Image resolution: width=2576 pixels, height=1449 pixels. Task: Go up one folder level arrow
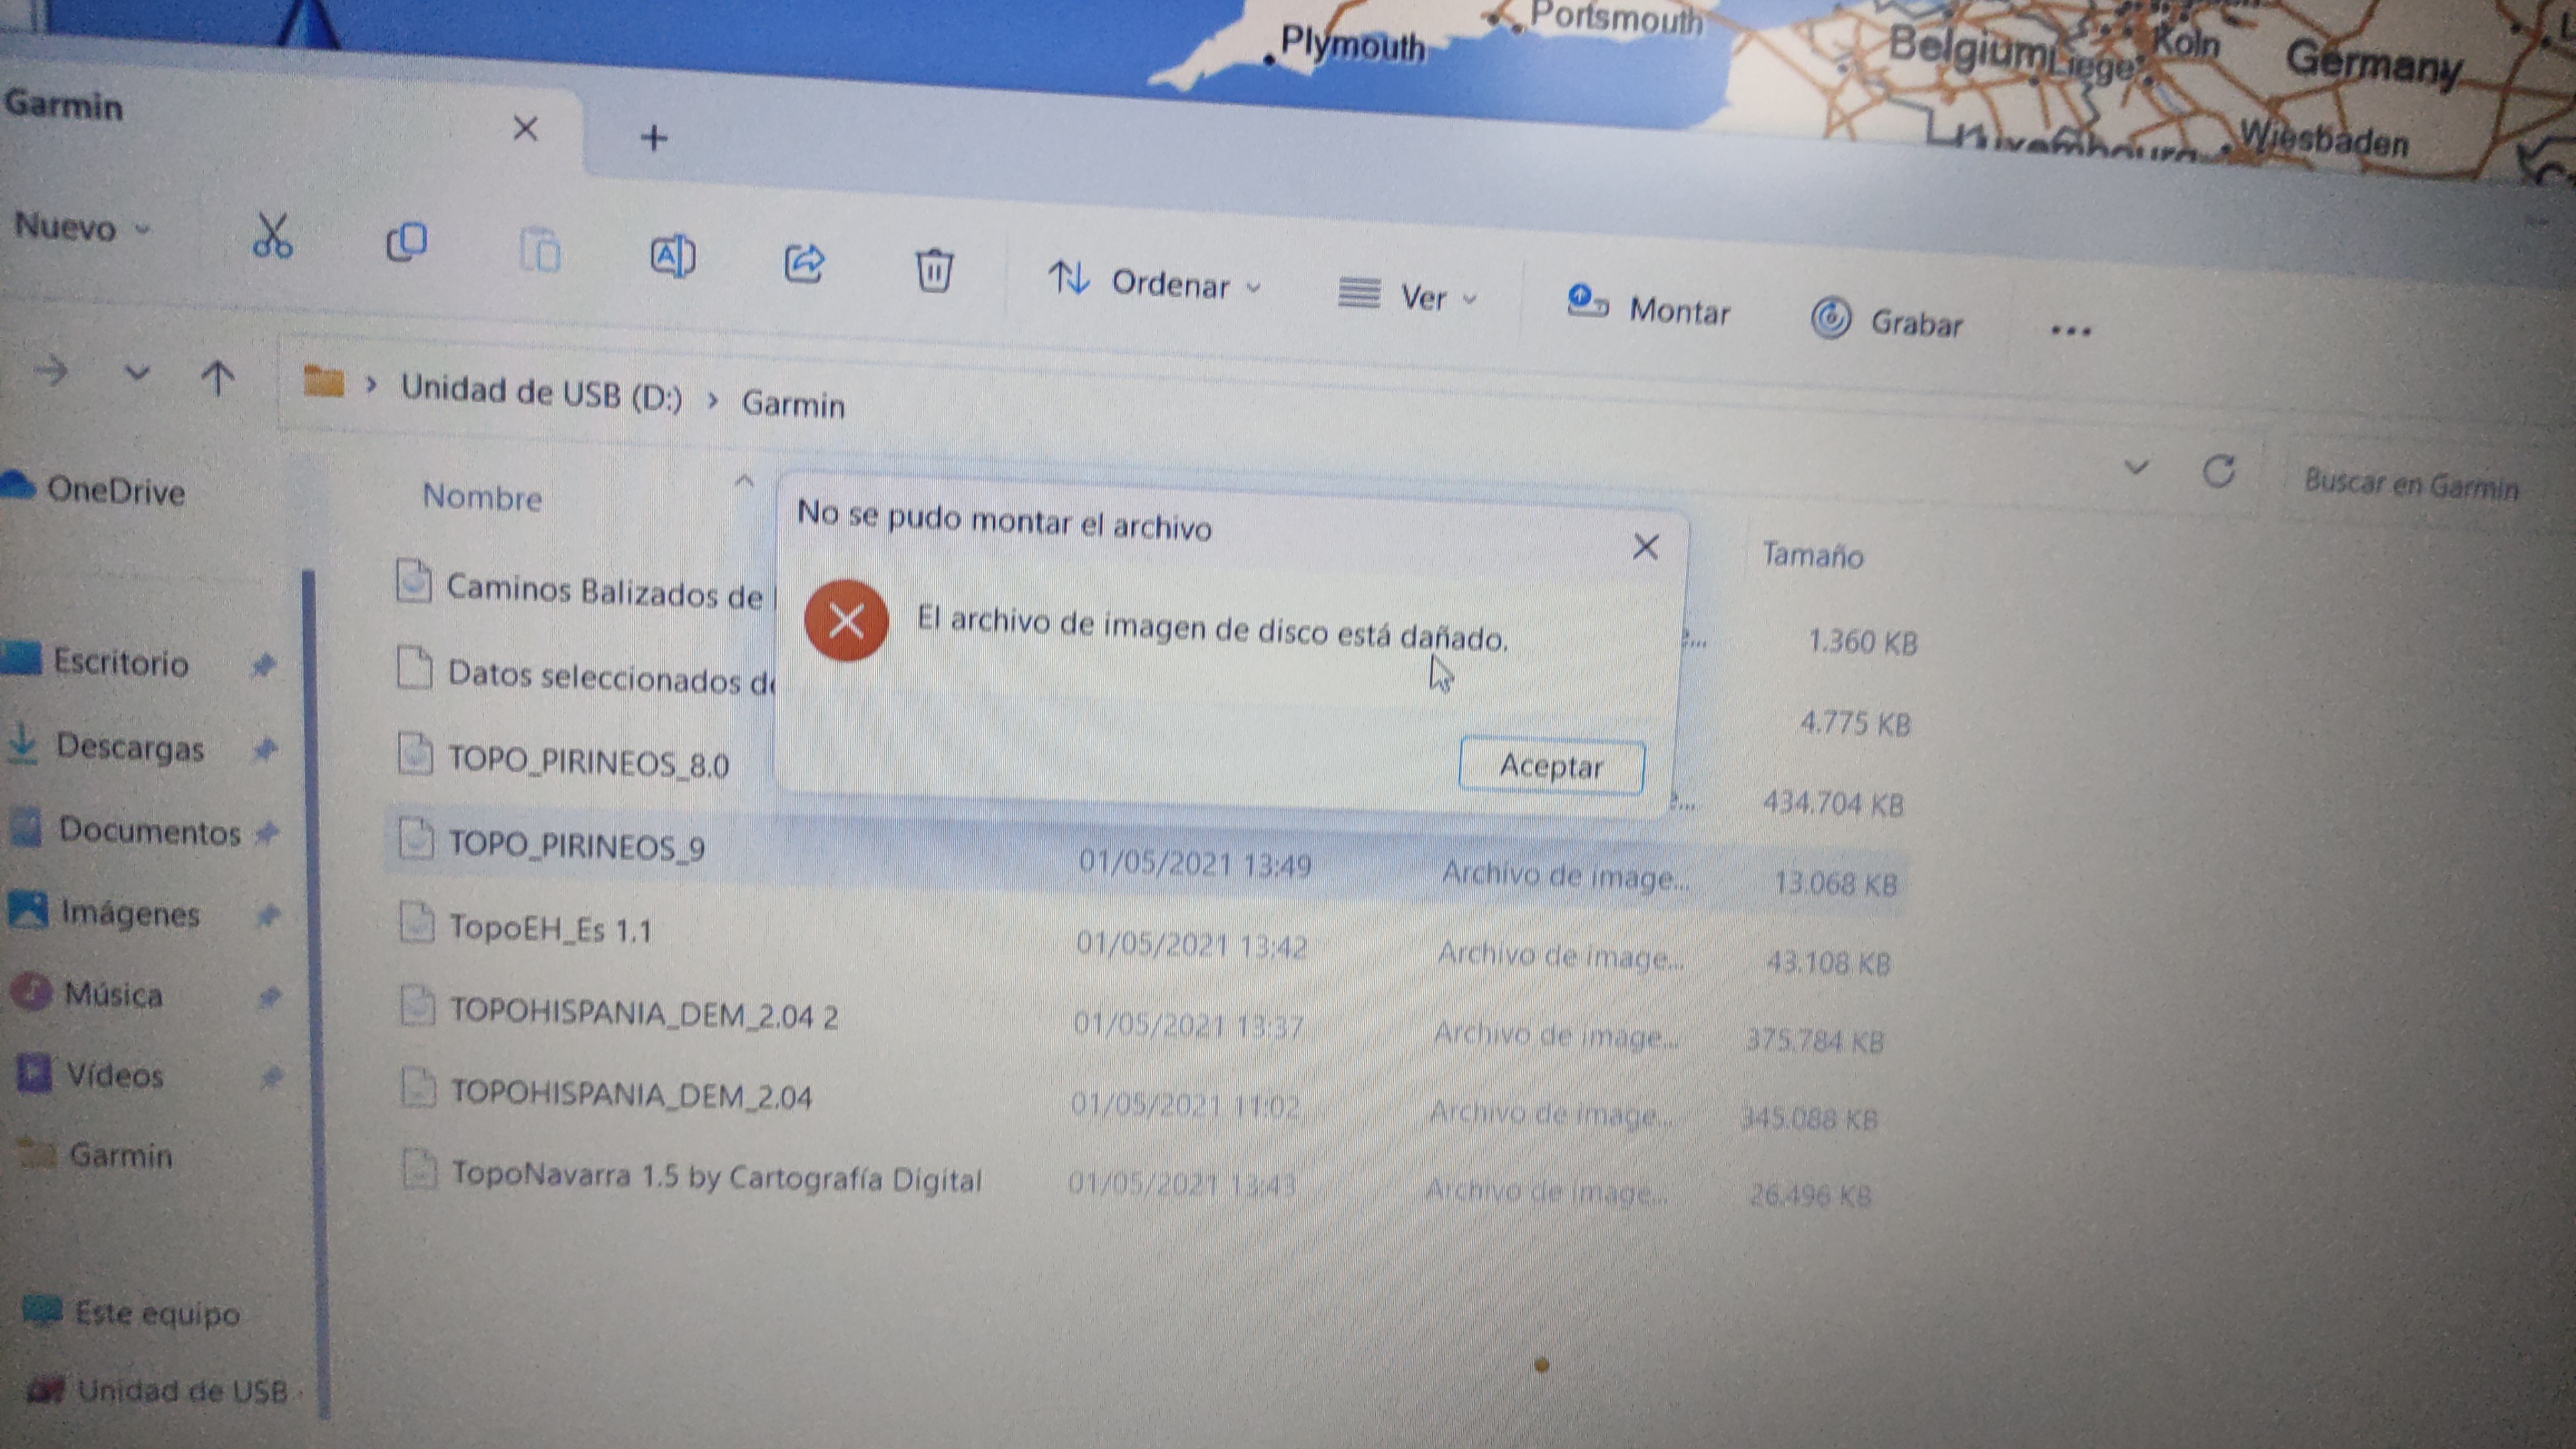[x=217, y=378]
